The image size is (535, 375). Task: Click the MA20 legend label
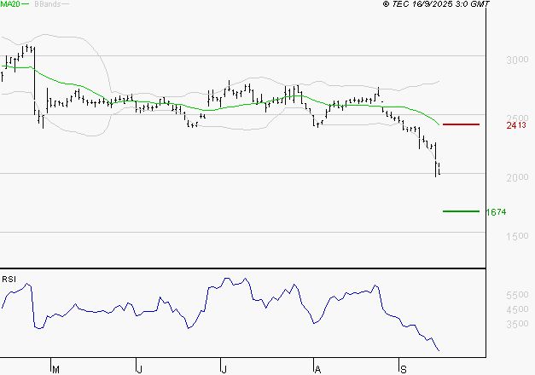point(12,4)
